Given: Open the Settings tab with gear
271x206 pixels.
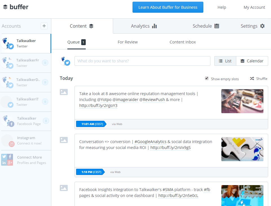Looking at the screenshot, I should pyautogui.click(x=252, y=26).
